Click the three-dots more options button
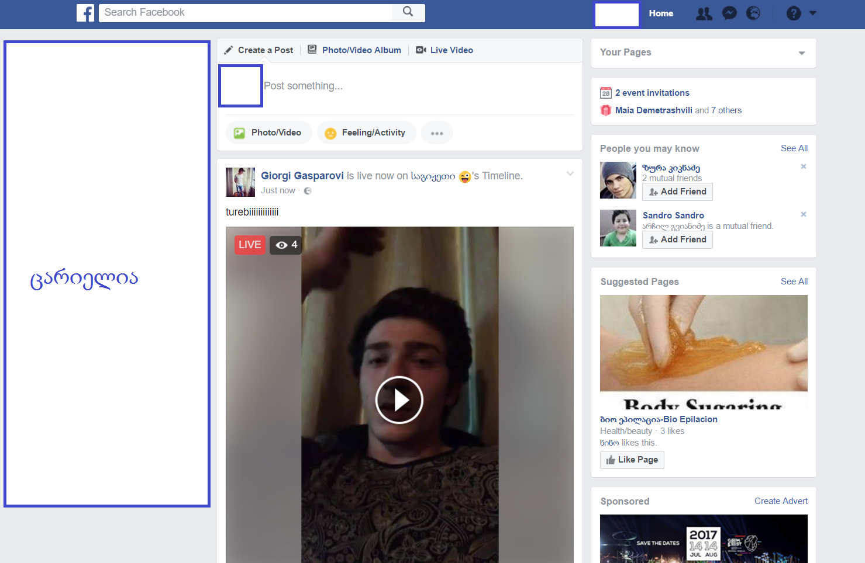The width and height of the screenshot is (865, 563). pyautogui.click(x=437, y=133)
